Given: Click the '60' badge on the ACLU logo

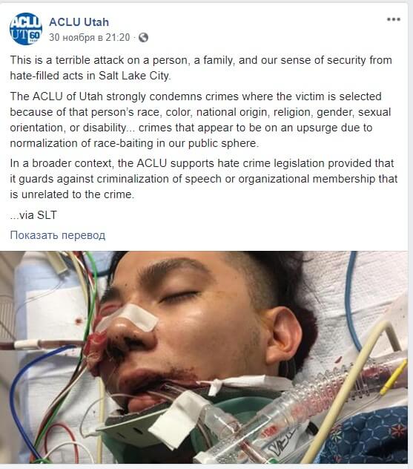Looking at the screenshot, I should click(35, 36).
